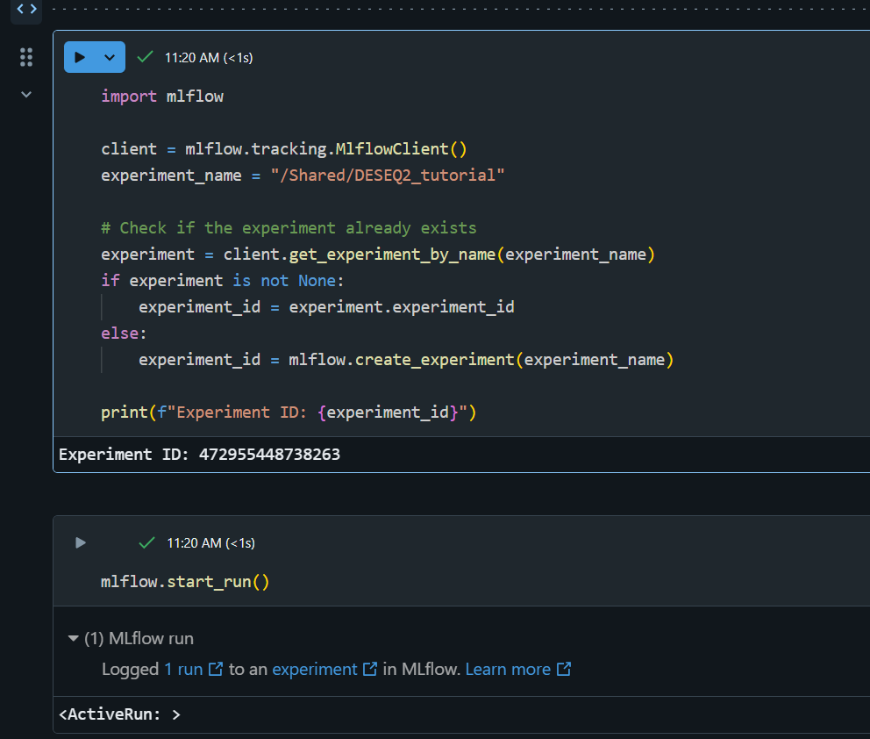The image size is (870, 739).
Task: Click the get_experiment_by_name code line
Action: point(378,255)
